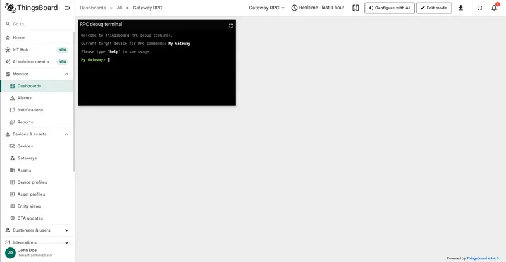
Task: Click the download dashboard icon
Action: pyautogui.click(x=461, y=8)
